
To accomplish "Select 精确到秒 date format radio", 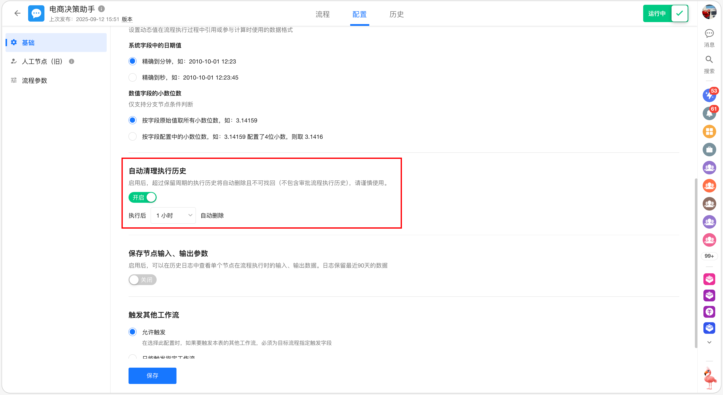I will click(x=133, y=78).
